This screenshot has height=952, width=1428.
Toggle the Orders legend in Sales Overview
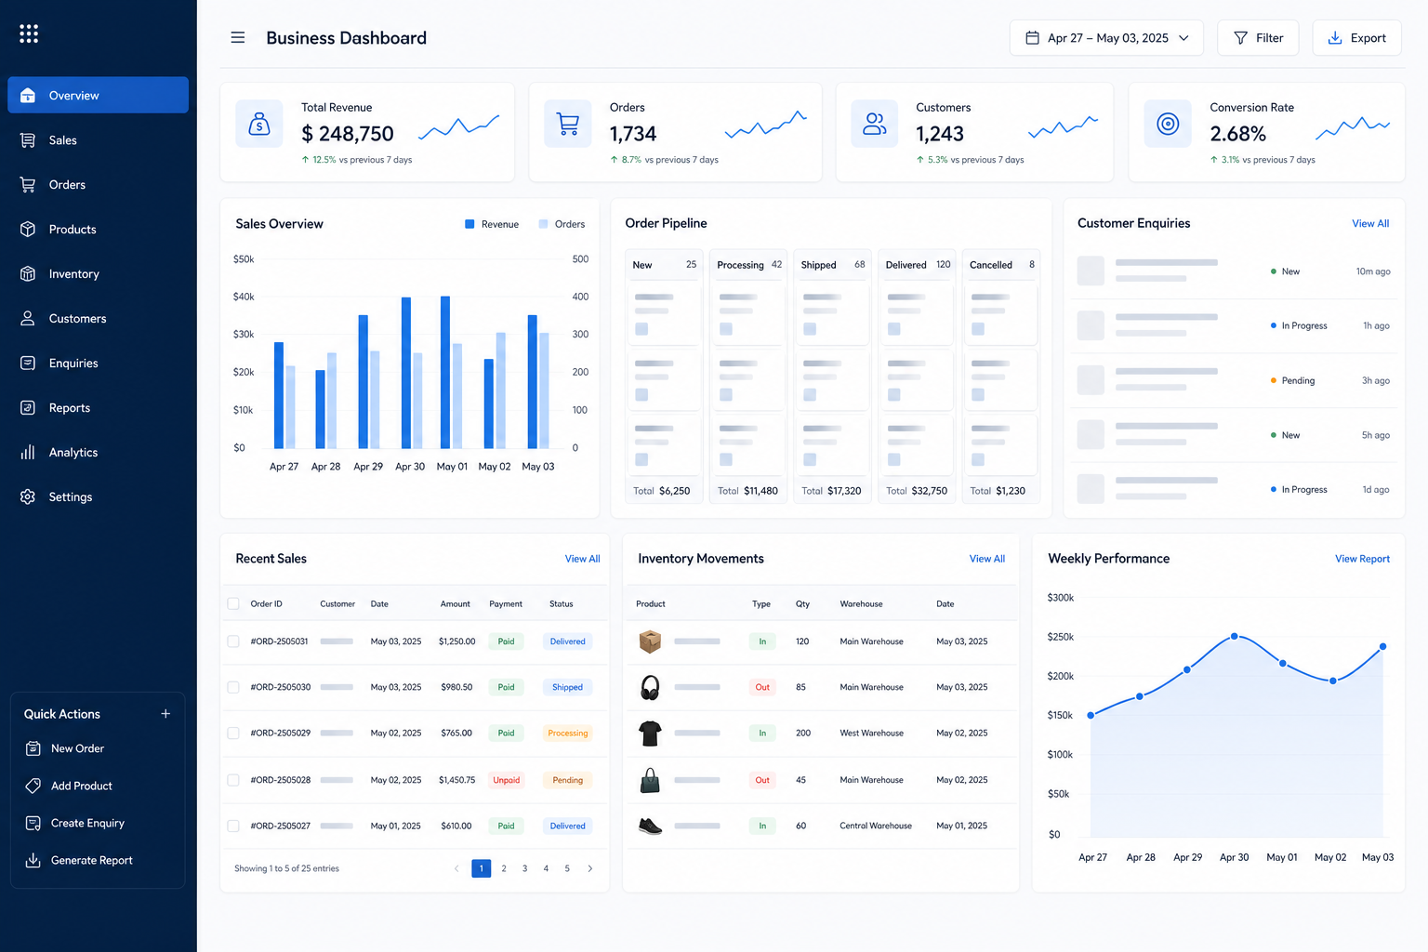click(562, 224)
